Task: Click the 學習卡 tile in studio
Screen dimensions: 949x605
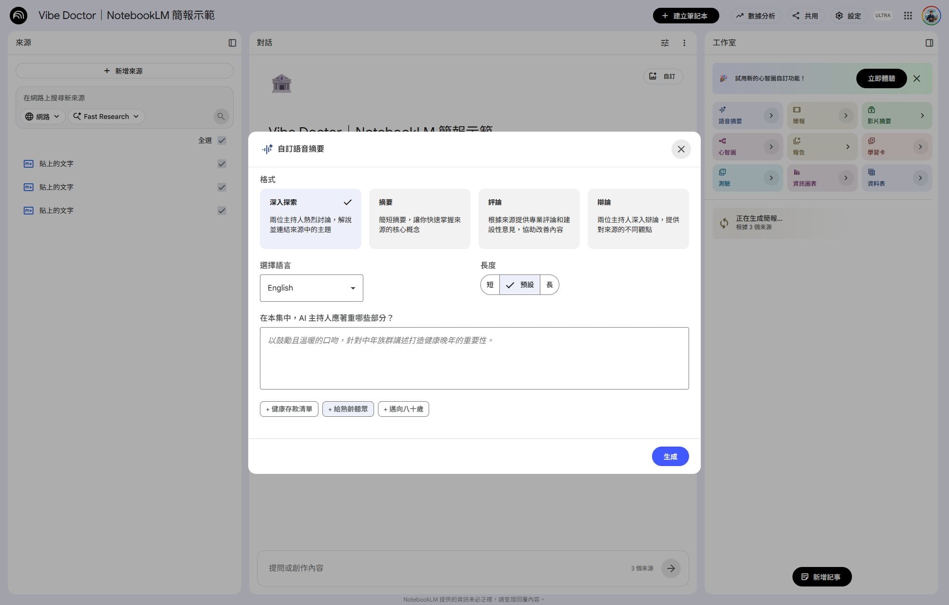Action: [897, 147]
